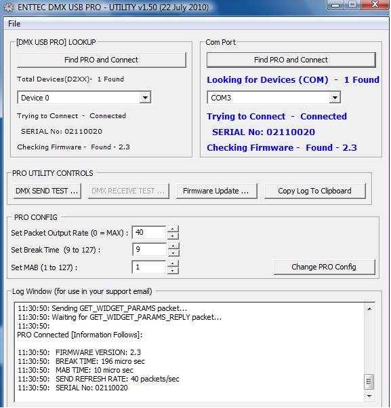
Task: Open the Device 0 dropdown
Action: (145, 98)
